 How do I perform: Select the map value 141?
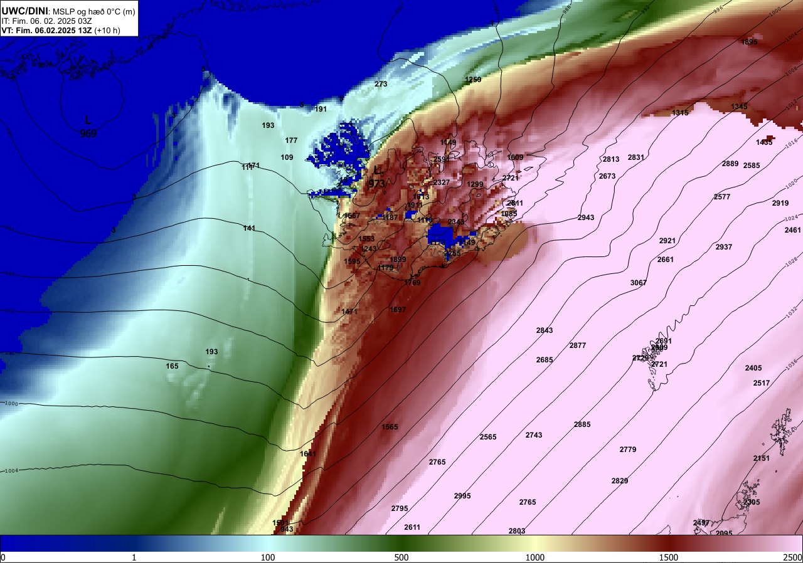[x=249, y=228]
